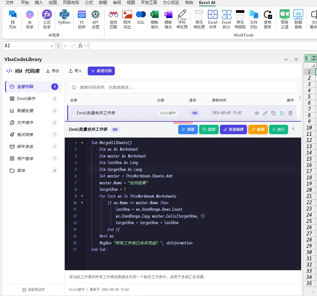Open the 公式助手 fx tool

tap(47, 19)
